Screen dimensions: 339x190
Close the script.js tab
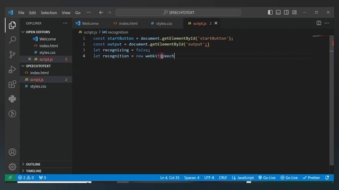[x=216, y=23]
